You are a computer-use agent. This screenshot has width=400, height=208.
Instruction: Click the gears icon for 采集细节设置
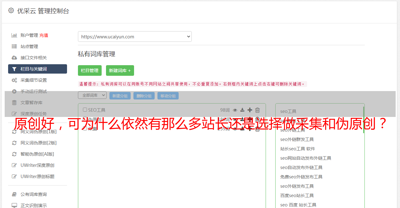tap(14, 80)
